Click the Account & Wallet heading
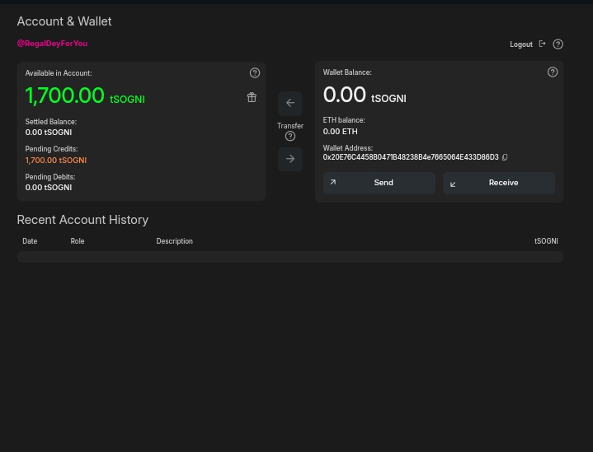The width and height of the screenshot is (593, 452). point(64,21)
